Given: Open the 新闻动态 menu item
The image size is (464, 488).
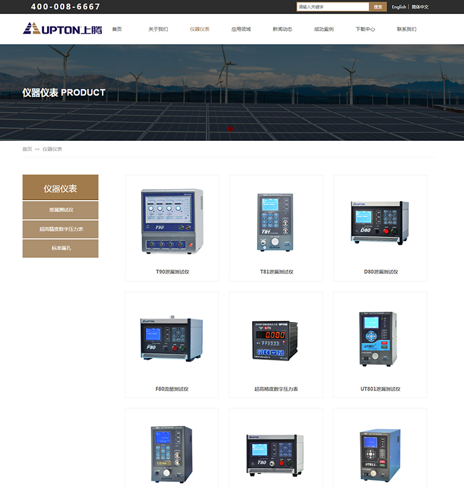Looking at the screenshot, I should click(283, 29).
